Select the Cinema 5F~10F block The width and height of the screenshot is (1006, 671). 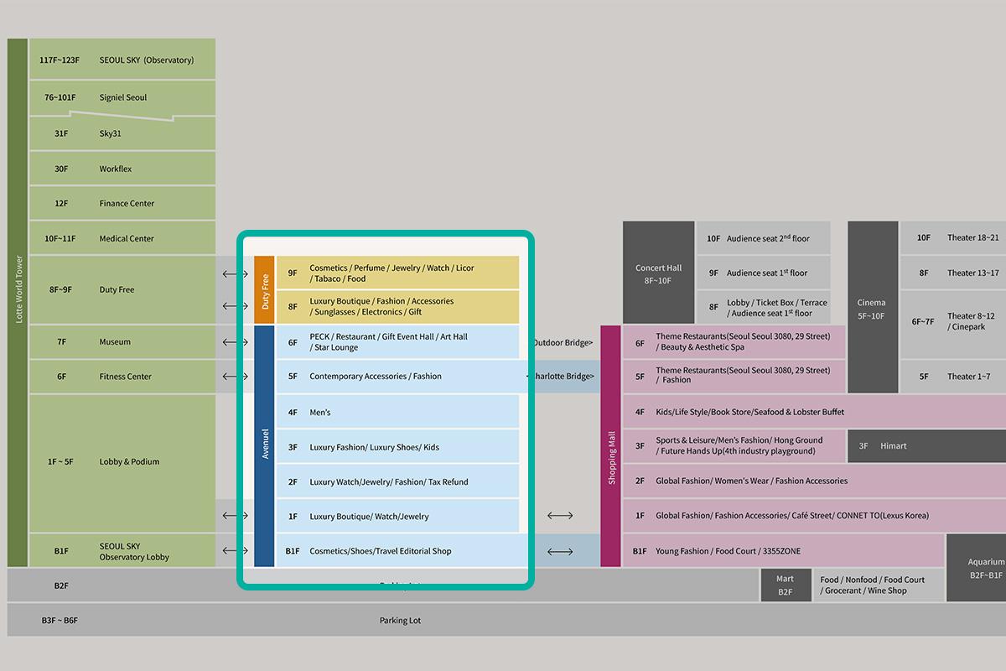pyautogui.click(x=872, y=307)
